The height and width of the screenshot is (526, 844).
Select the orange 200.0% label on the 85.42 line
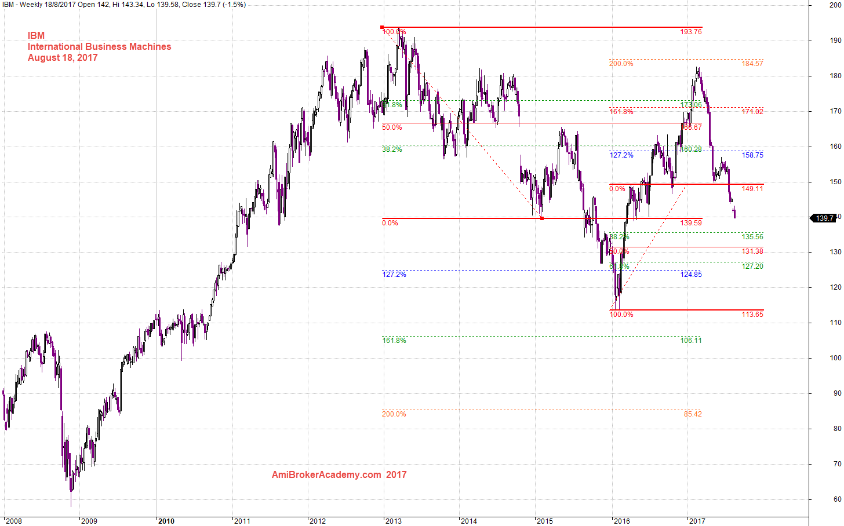[394, 414]
